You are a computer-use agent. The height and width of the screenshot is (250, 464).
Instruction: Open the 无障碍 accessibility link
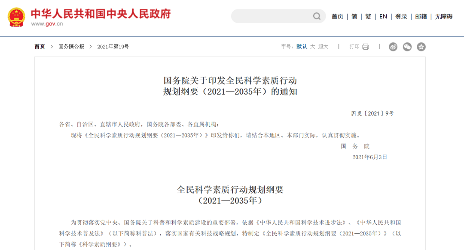444,16
